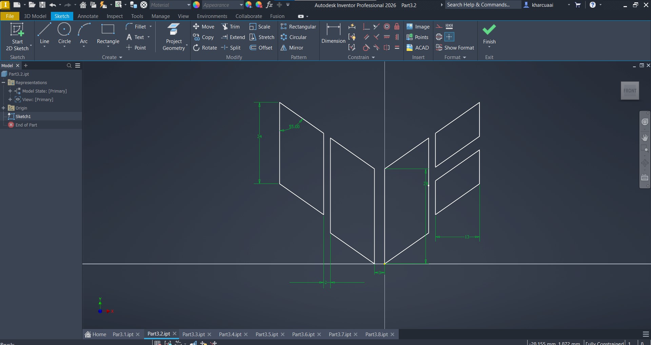Insert an ACAD file
651x345 pixels.
418,48
